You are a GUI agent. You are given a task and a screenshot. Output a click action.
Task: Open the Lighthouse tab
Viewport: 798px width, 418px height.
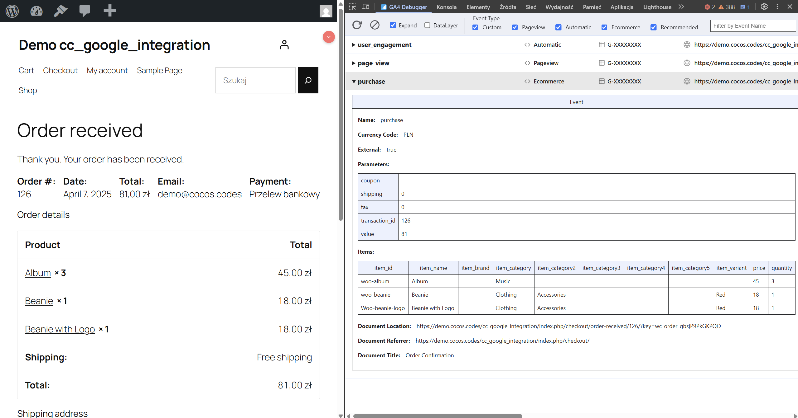pos(657,7)
